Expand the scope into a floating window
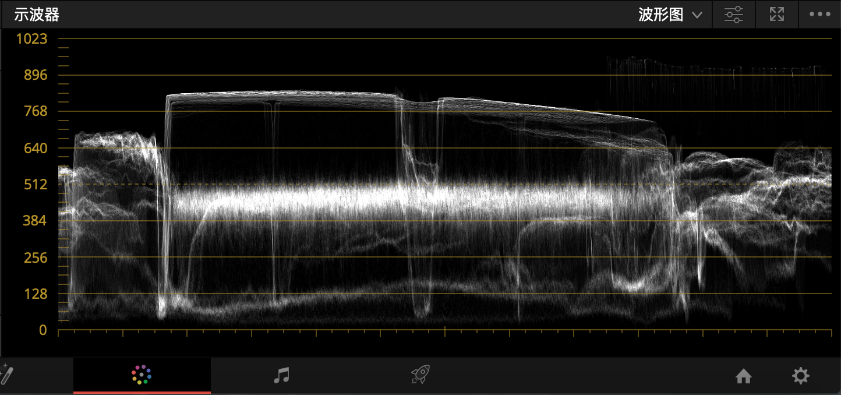This screenshot has width=841, height=395. (777, 15)
